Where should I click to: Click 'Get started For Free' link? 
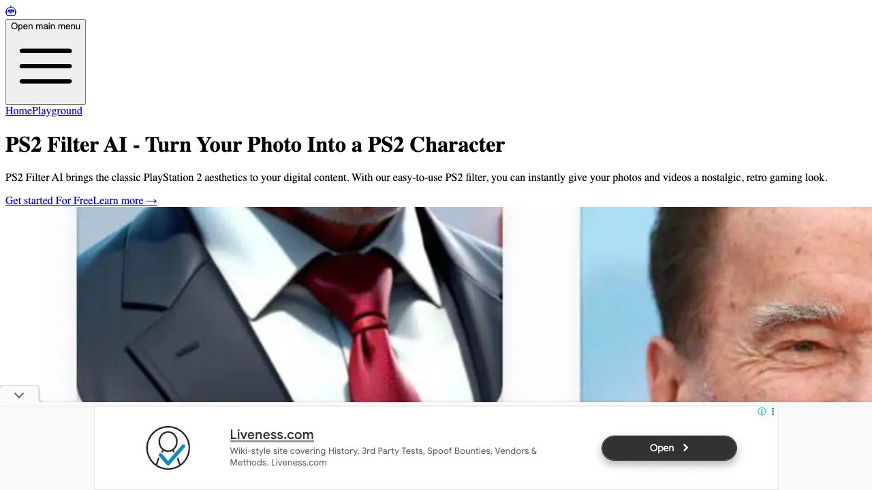tap(49, 200)
